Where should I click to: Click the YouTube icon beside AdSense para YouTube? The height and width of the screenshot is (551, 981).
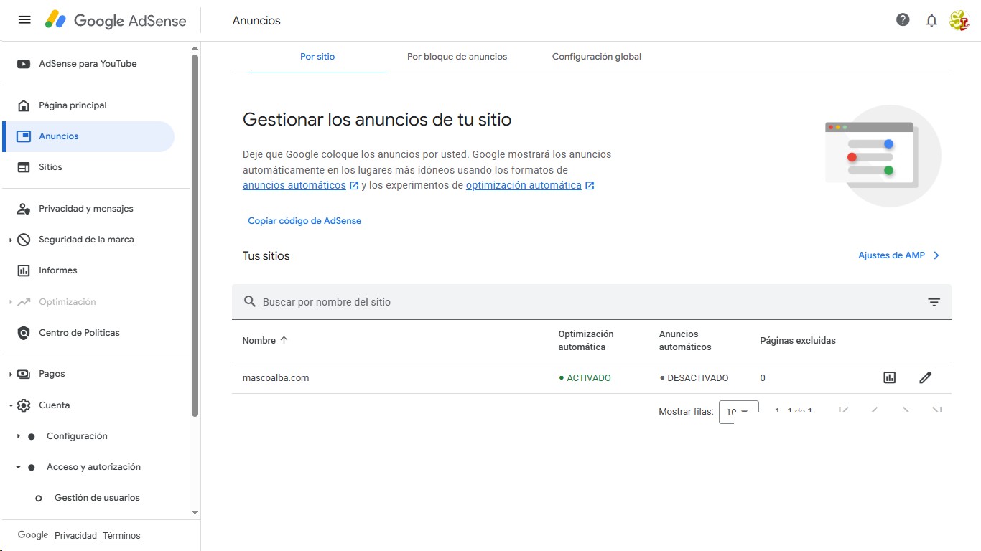(x=24, y=64)
